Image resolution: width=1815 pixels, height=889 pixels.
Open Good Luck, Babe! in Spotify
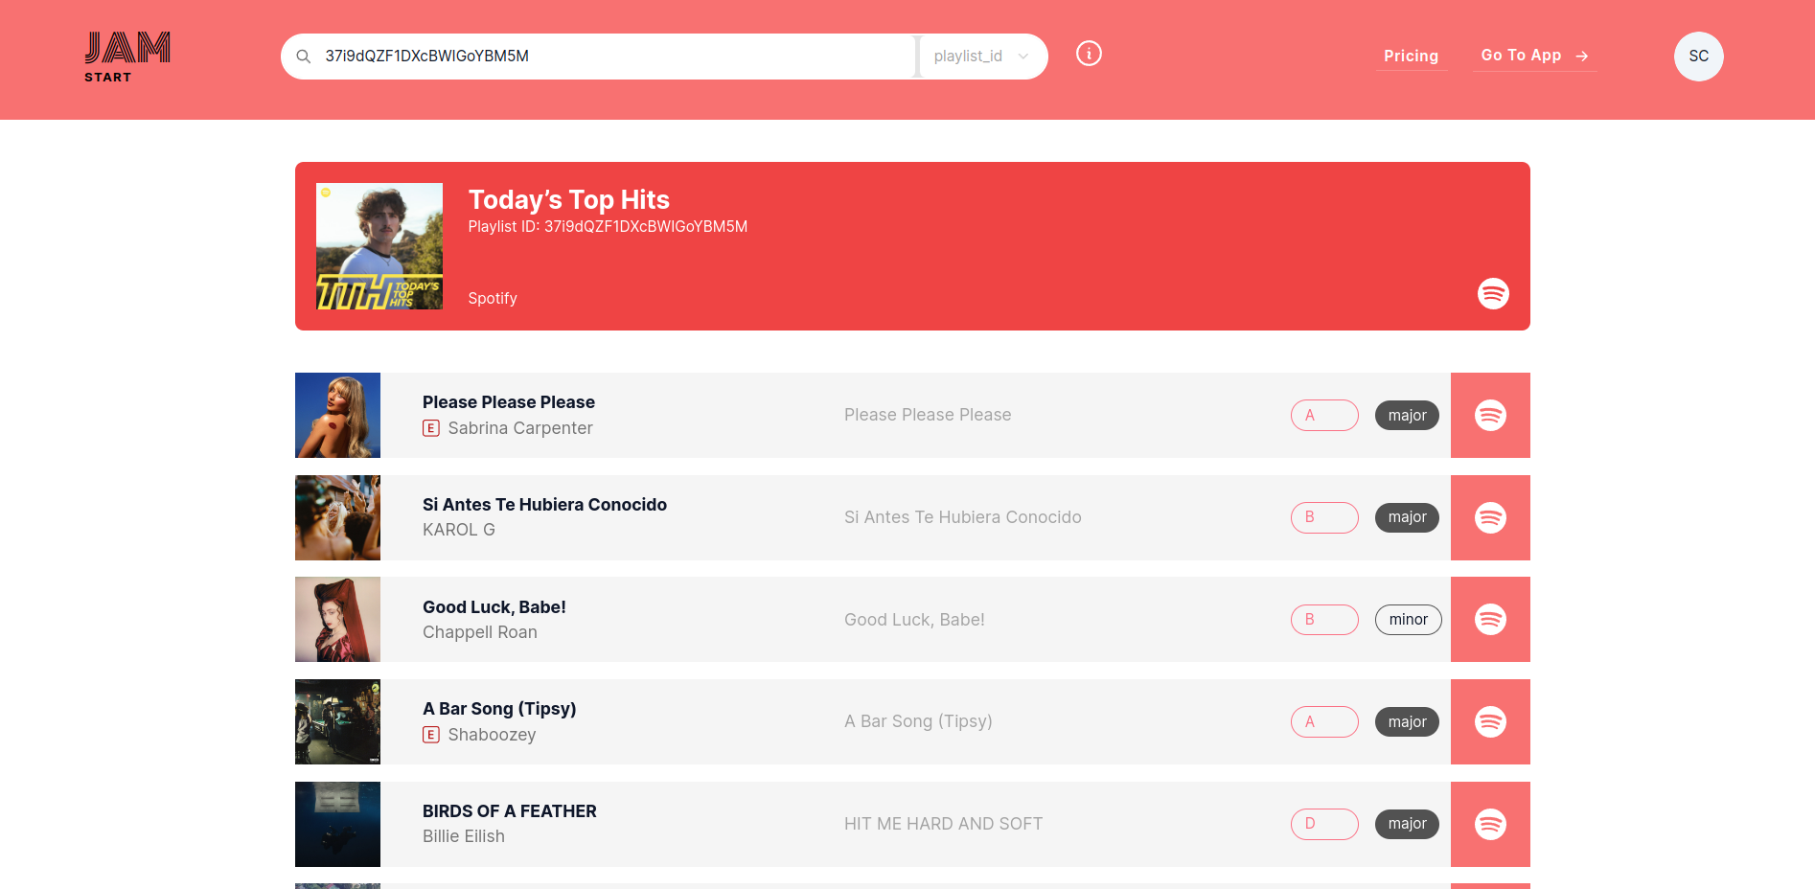1490,620
